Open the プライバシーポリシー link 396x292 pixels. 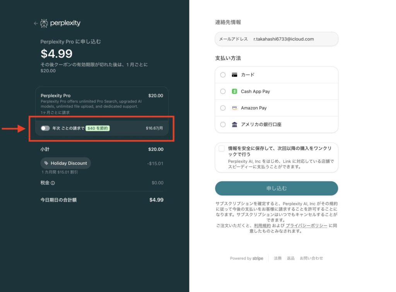(307, 225)
